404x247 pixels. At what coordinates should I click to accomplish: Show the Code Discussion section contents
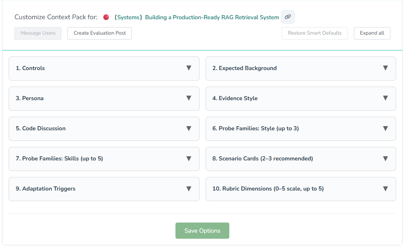(189, 128)
